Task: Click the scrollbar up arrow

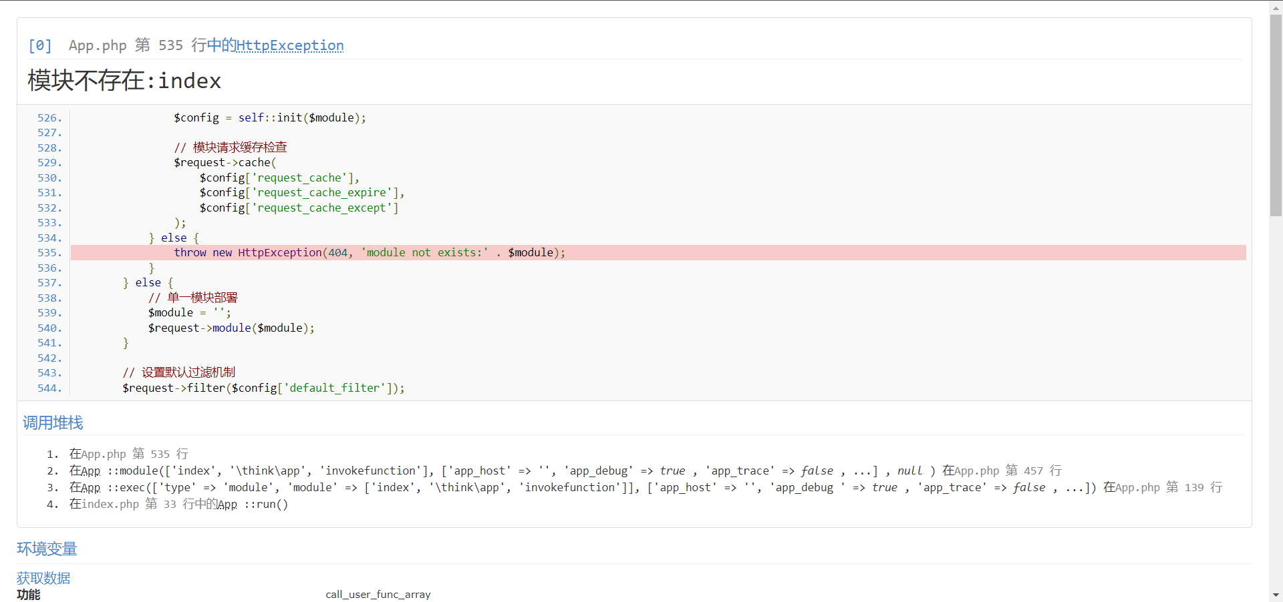Action: click(1276, 7)
